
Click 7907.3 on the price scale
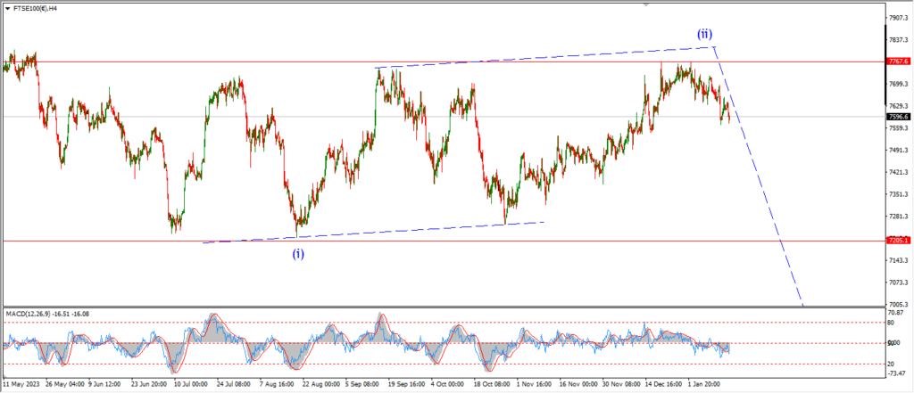tap(896, 18)
